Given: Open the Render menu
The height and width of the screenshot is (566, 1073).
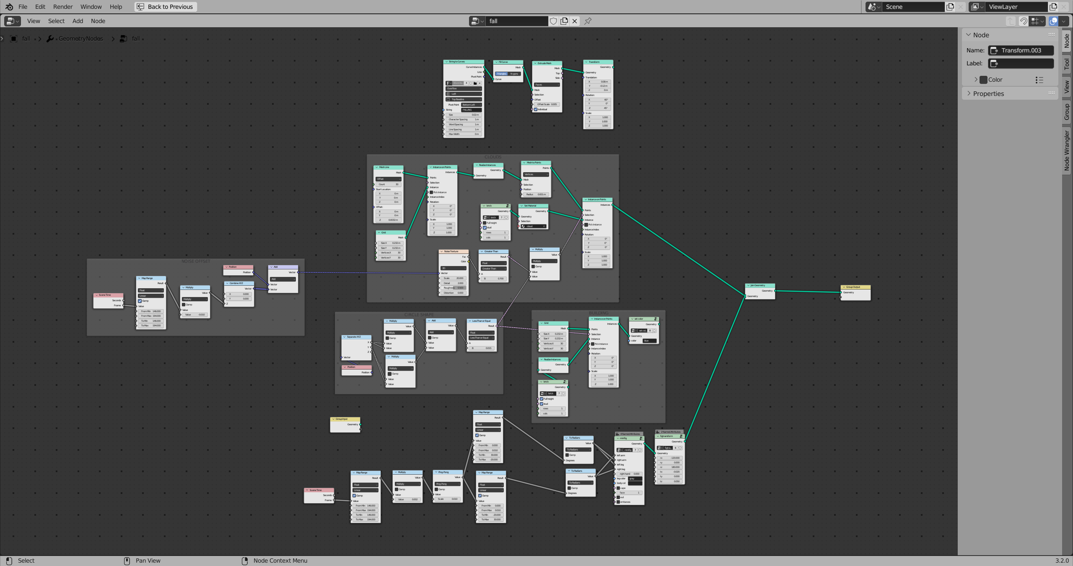Looking at the screenshot, I should pos(63,7).
